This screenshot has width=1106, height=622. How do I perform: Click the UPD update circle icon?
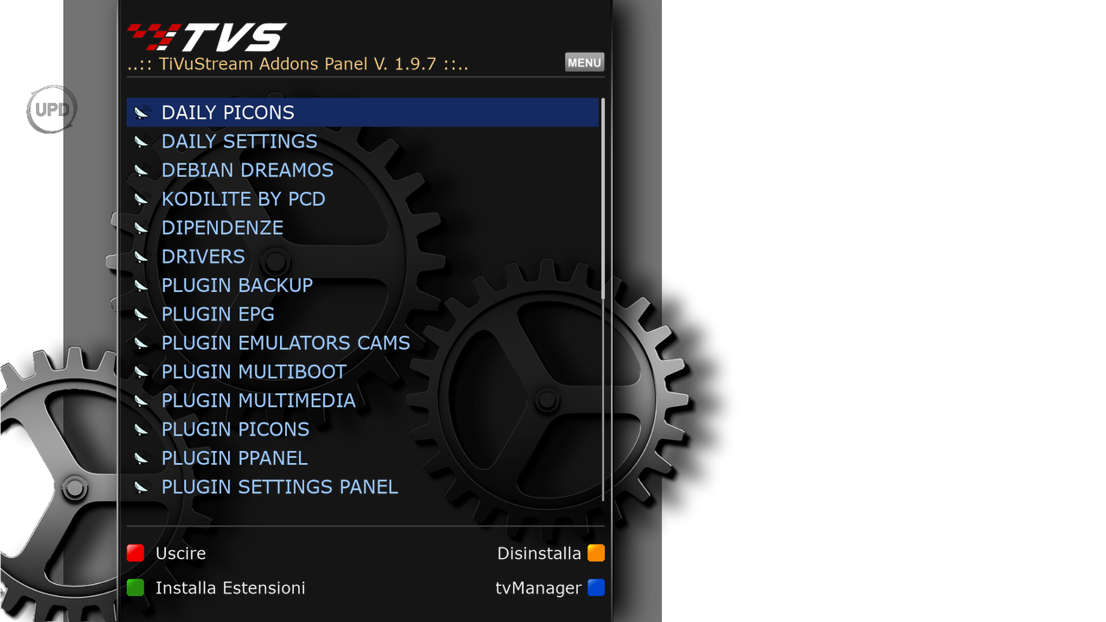52,110
